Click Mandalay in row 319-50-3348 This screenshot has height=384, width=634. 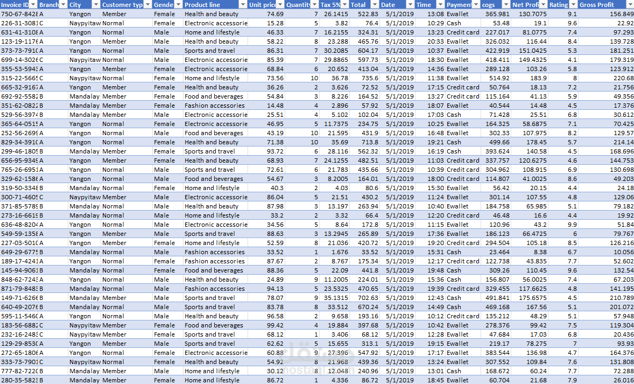[x=84, y=188]
